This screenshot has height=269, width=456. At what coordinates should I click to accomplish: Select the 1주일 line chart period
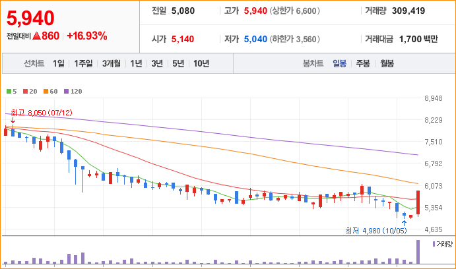[x=83, y=63]
